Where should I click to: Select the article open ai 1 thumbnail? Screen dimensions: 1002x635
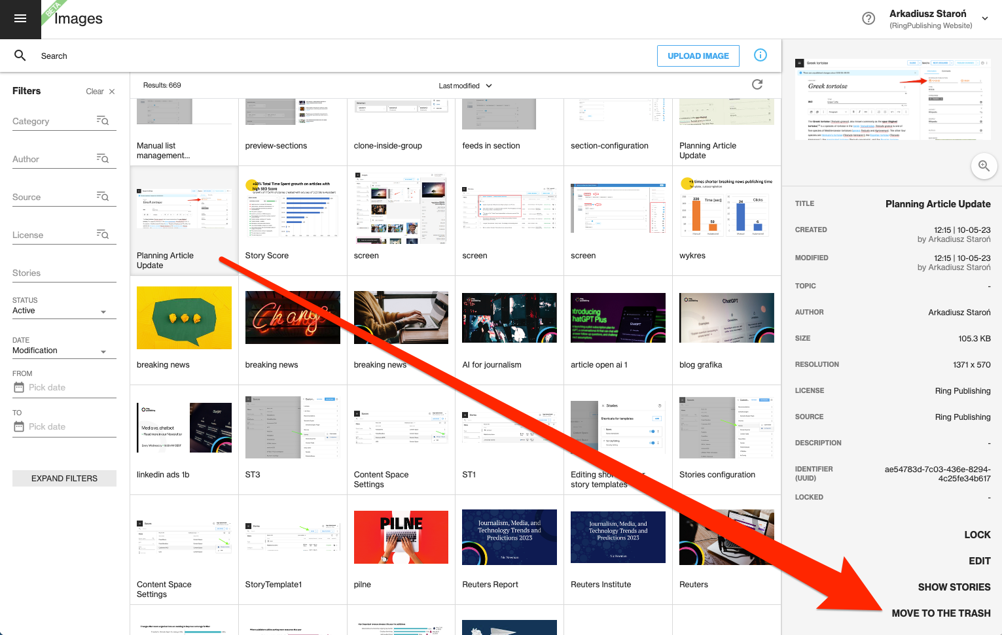coord(618,318)
